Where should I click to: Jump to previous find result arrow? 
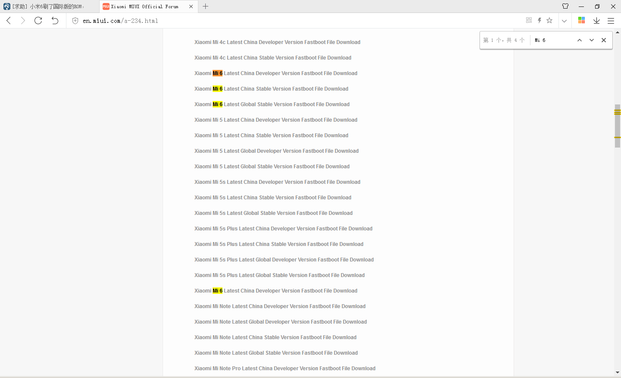(x=580, y=40)
